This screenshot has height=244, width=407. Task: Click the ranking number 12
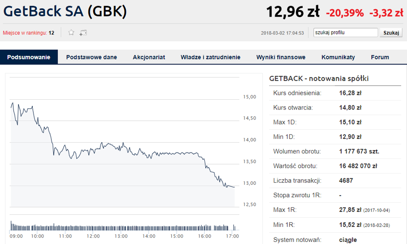pos(51,33)
